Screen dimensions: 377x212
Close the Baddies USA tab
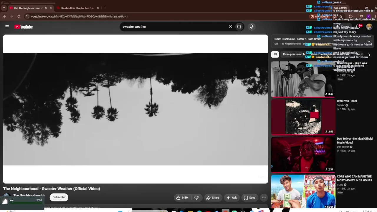[98, 8]
